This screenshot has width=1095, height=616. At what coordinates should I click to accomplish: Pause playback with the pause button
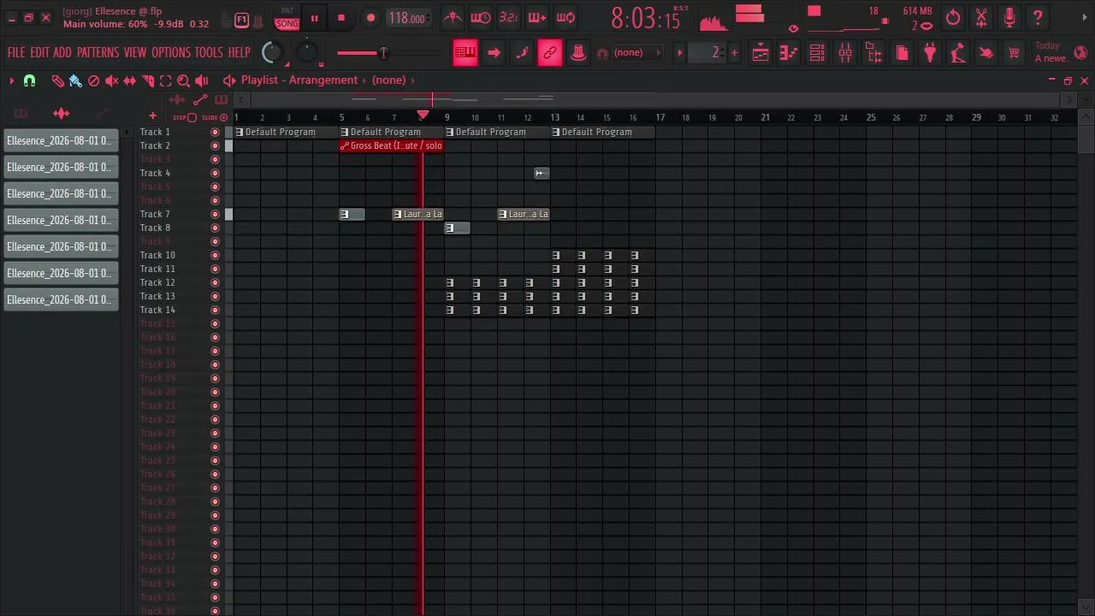[x=314, y=18]
